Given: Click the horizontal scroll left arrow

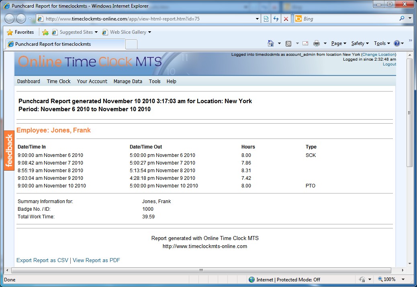Looking at the screenshot, I should [x=7, y=270].
